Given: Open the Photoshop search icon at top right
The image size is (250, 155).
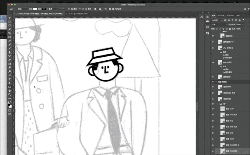Looking at the screenshot, I should pyautogui.click(x=245, y=9).
